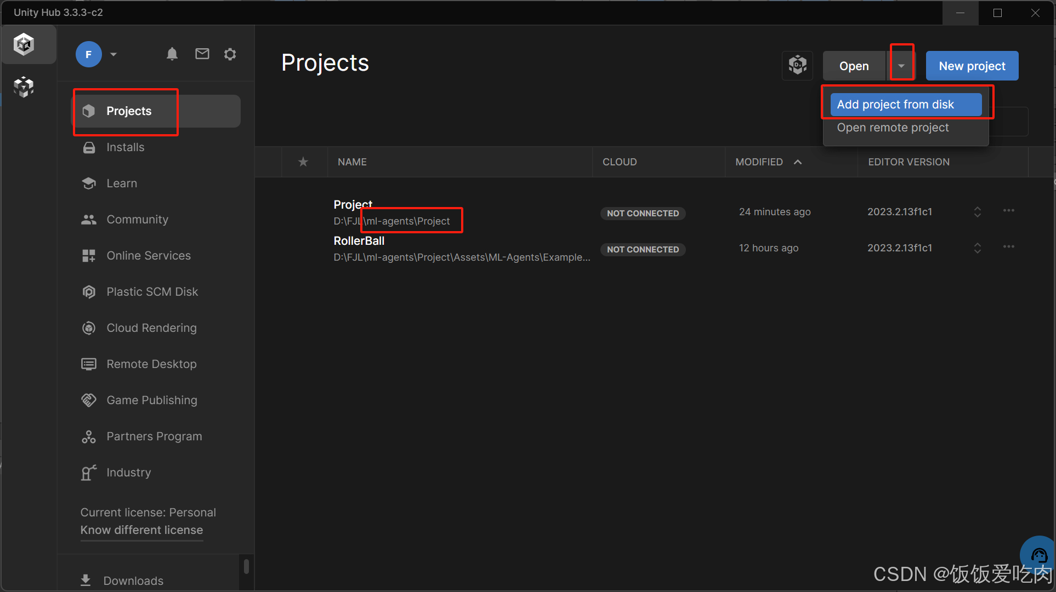Open the RollerBall project
The image size is (1056, 592).
359,241
